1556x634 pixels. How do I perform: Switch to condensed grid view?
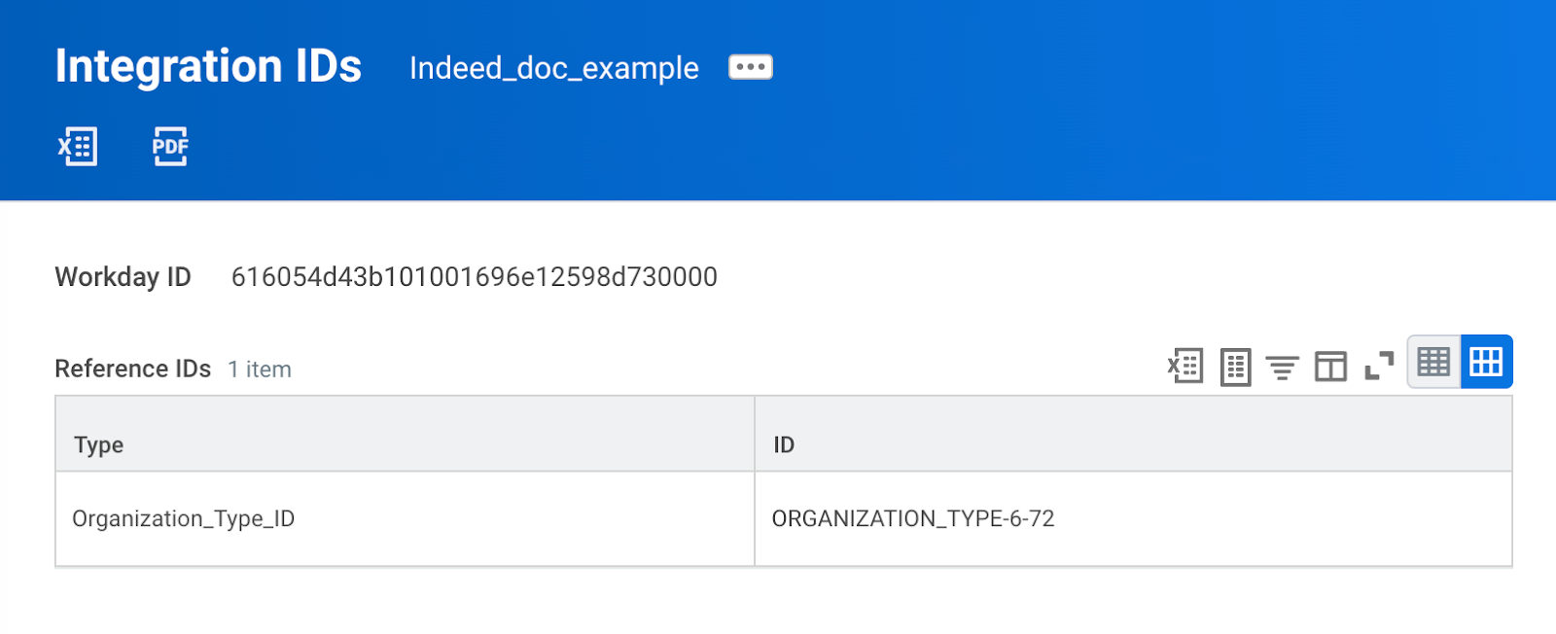tap(1433, 362)
